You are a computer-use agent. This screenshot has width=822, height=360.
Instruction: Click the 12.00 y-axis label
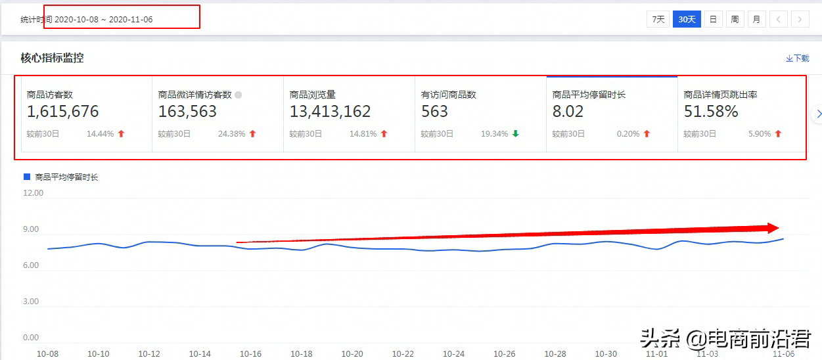(33, 193)
